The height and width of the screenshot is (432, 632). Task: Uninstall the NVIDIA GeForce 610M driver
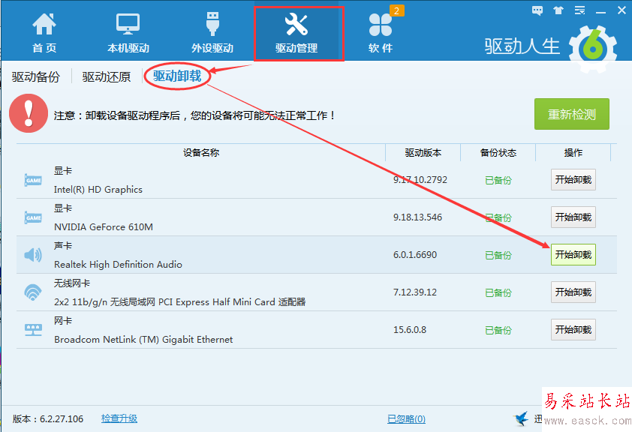(x=573, y=217)
